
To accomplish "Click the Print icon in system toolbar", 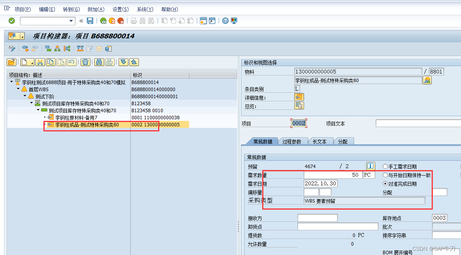I will click(134, 21).
